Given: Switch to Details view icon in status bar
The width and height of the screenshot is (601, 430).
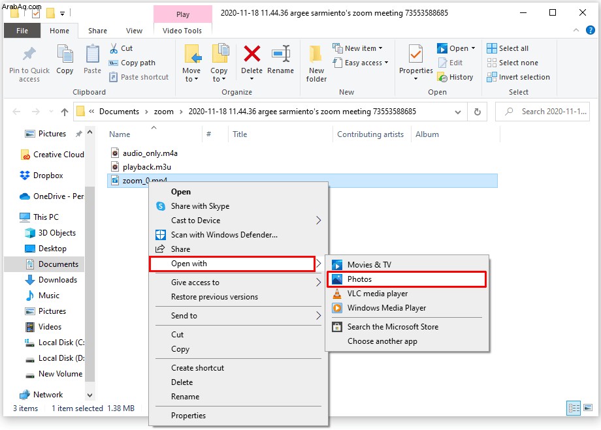Looking at the screenshot, I should click(x=574, y=408).
